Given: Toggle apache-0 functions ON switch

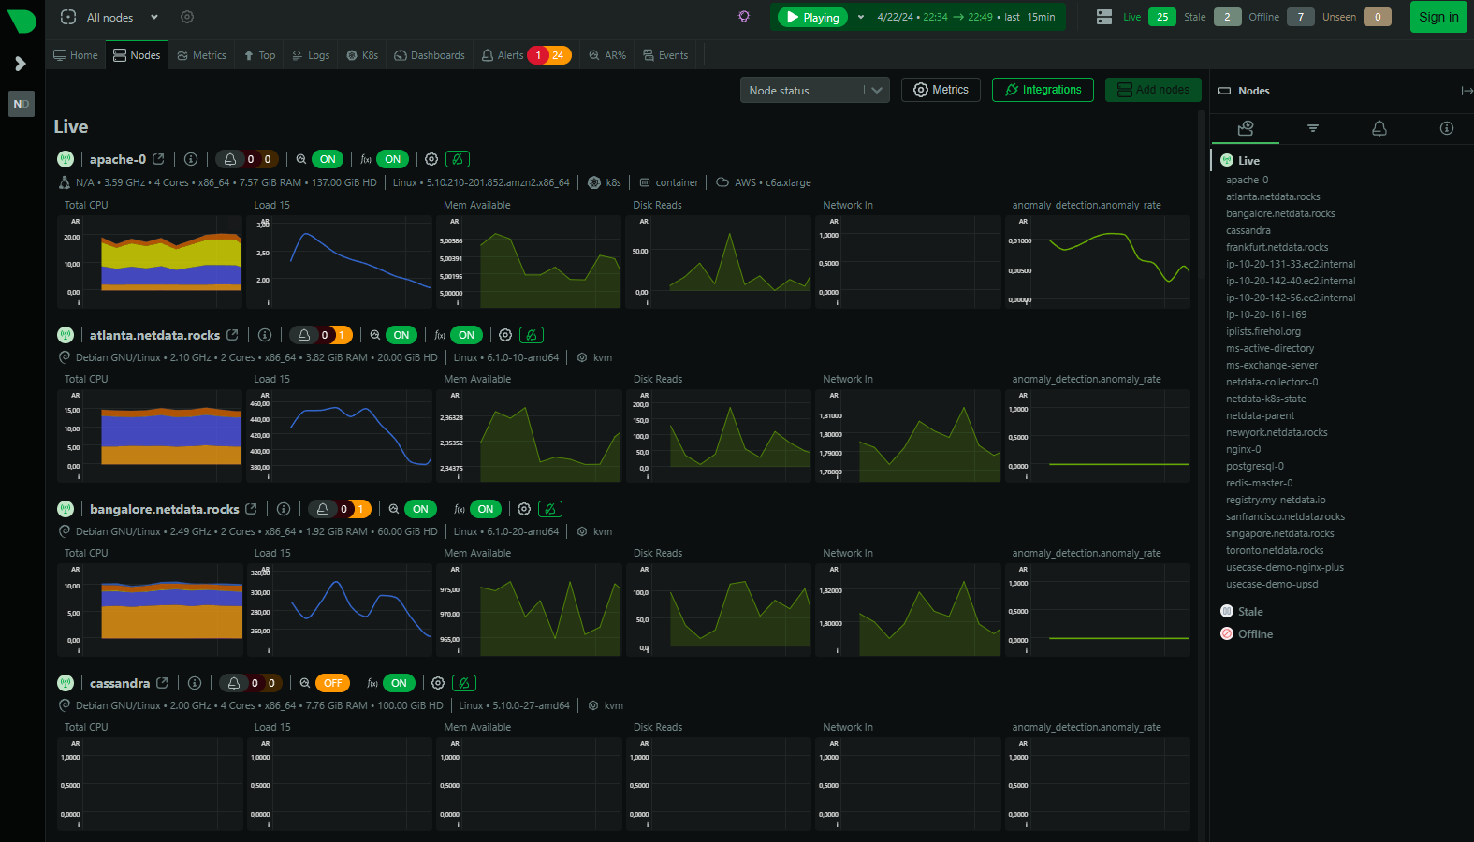Looking at the screenshot, I should pos(393,159).
